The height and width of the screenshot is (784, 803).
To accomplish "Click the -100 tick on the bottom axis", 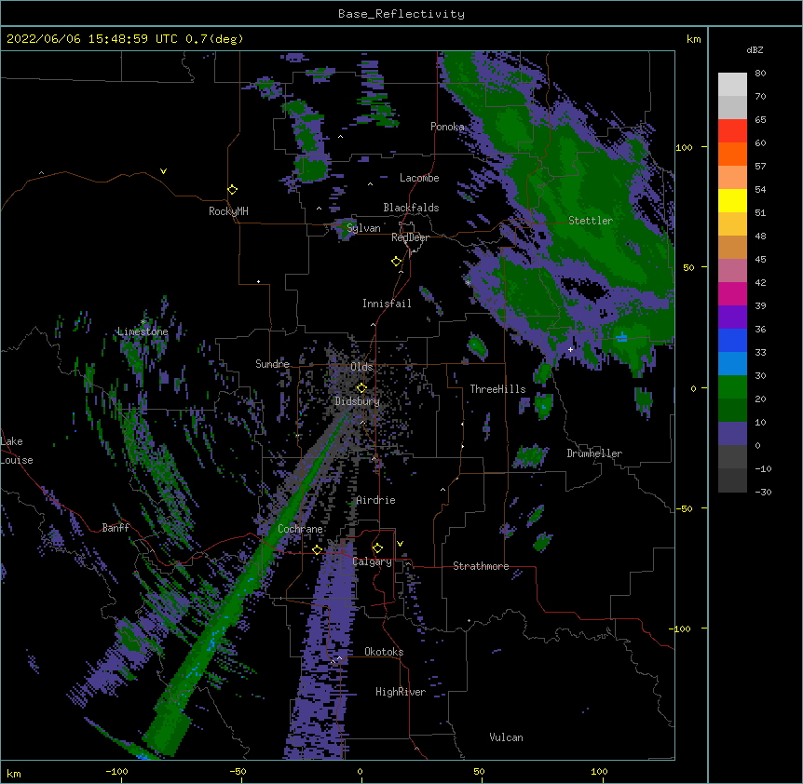I will (117, 771).
